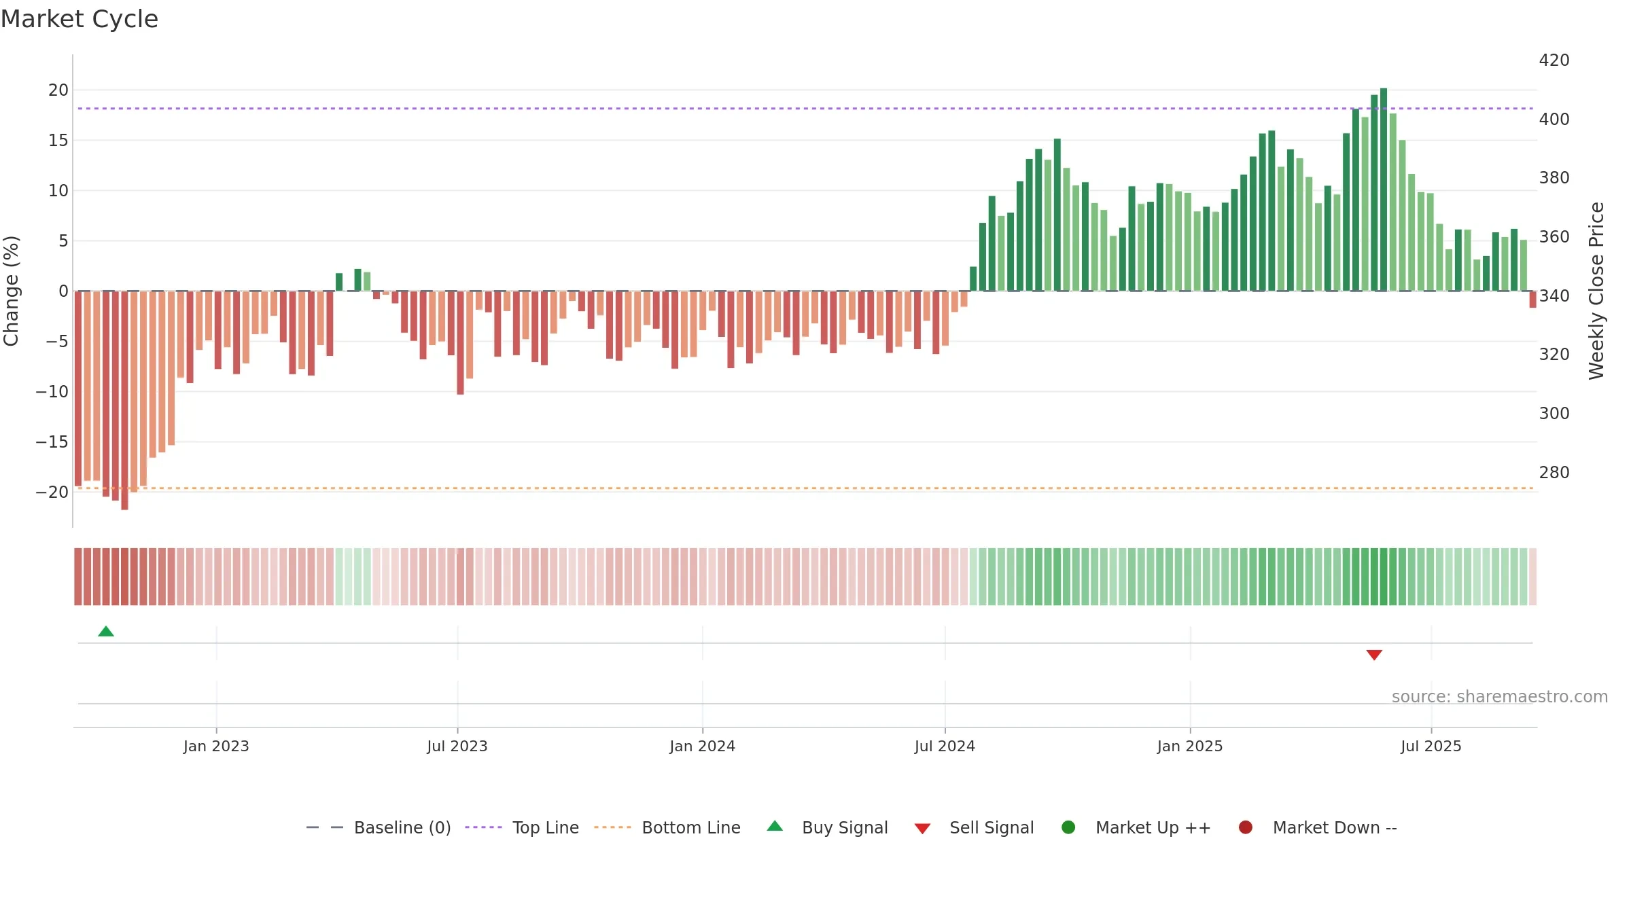This screenshot has width=1631, height=917.
Task: Toggle the Top Line legend entry
Action: pos(522,827)
